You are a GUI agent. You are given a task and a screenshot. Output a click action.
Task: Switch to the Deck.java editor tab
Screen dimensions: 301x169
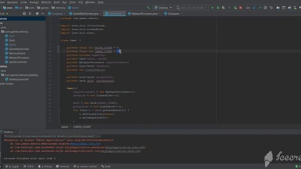[x=174, y=14]
